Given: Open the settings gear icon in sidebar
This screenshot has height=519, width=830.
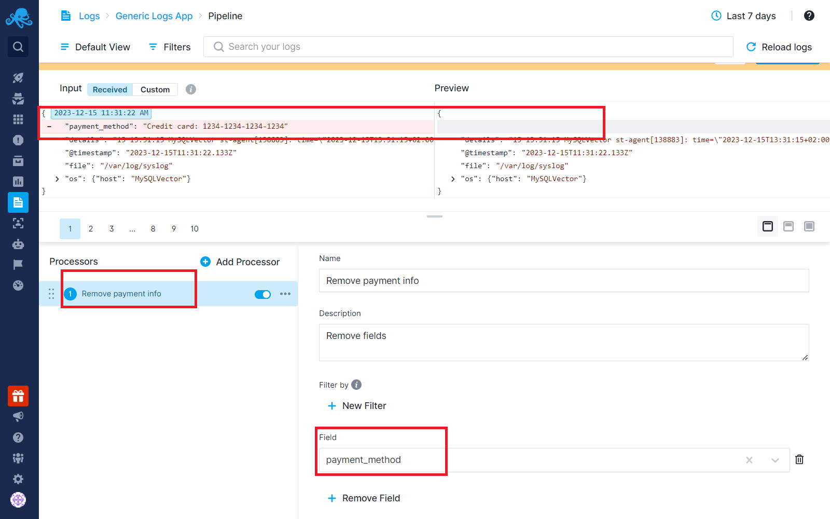Looking at the screenshot, I should (x=18, y=479).
